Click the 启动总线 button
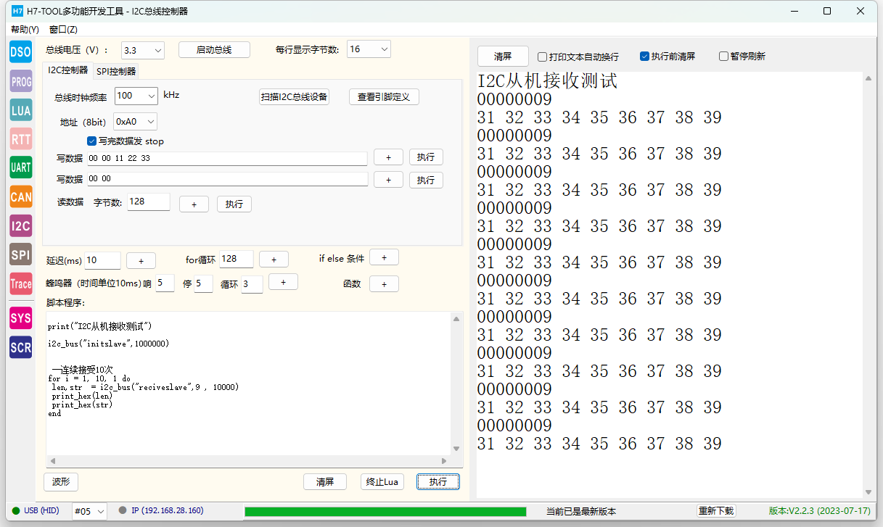The height and width of the screenshot is (527, 883). (214, 49)
